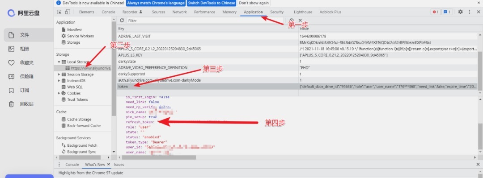
Task: Click the storage Filter input field
Action: [204, 21]
